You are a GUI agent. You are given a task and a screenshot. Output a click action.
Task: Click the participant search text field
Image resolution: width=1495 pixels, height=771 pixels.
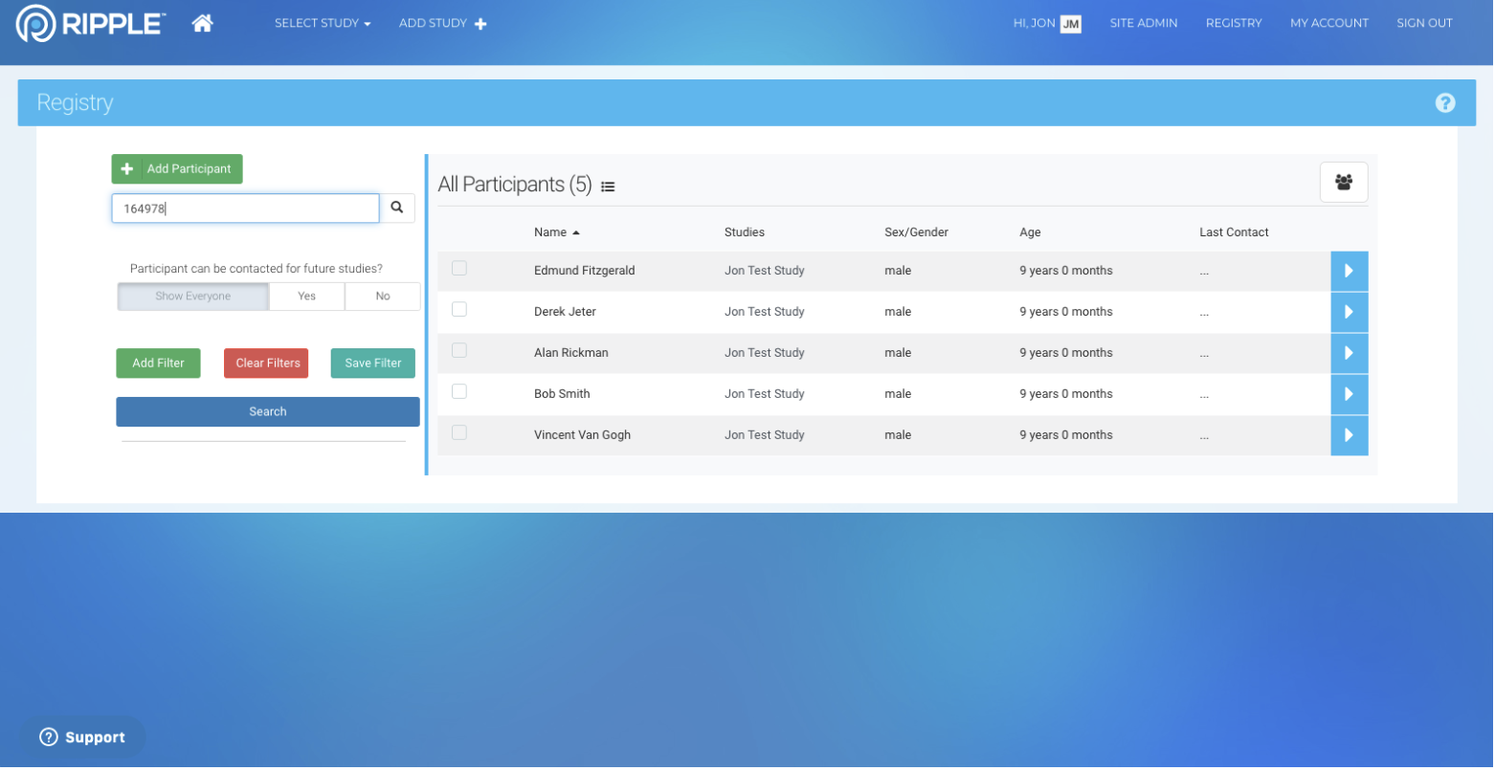click(245, 209)
